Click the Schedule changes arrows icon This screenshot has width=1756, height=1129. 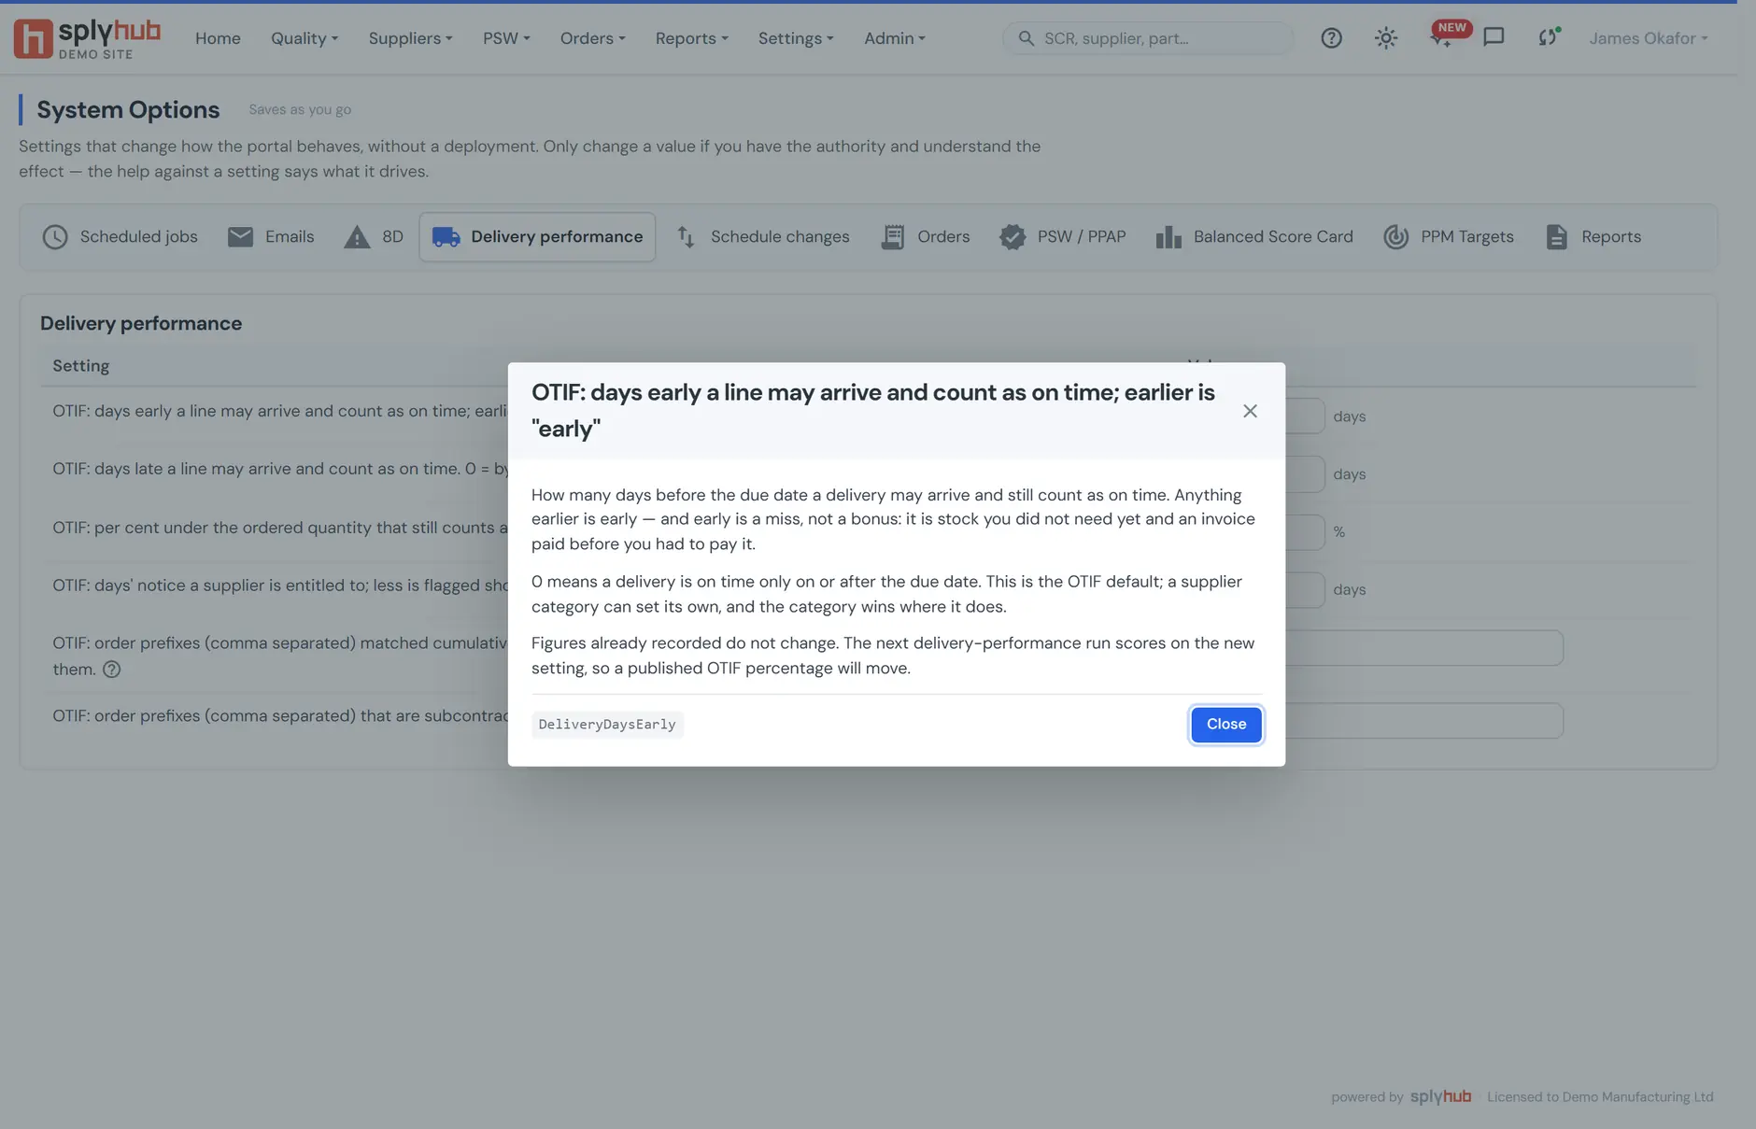(686, 237)
